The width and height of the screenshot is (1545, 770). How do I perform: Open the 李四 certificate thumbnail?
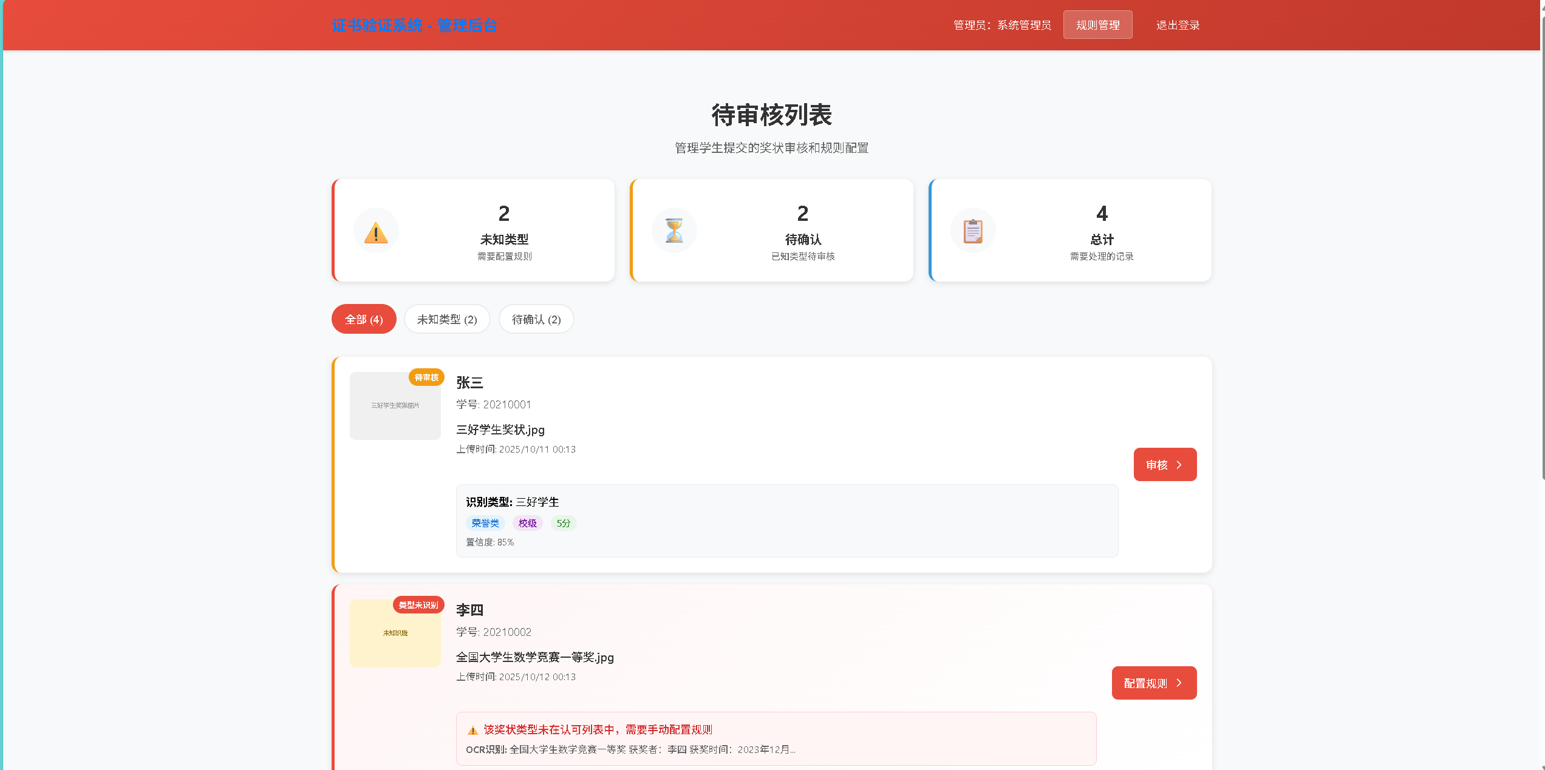tap(395, 637)
